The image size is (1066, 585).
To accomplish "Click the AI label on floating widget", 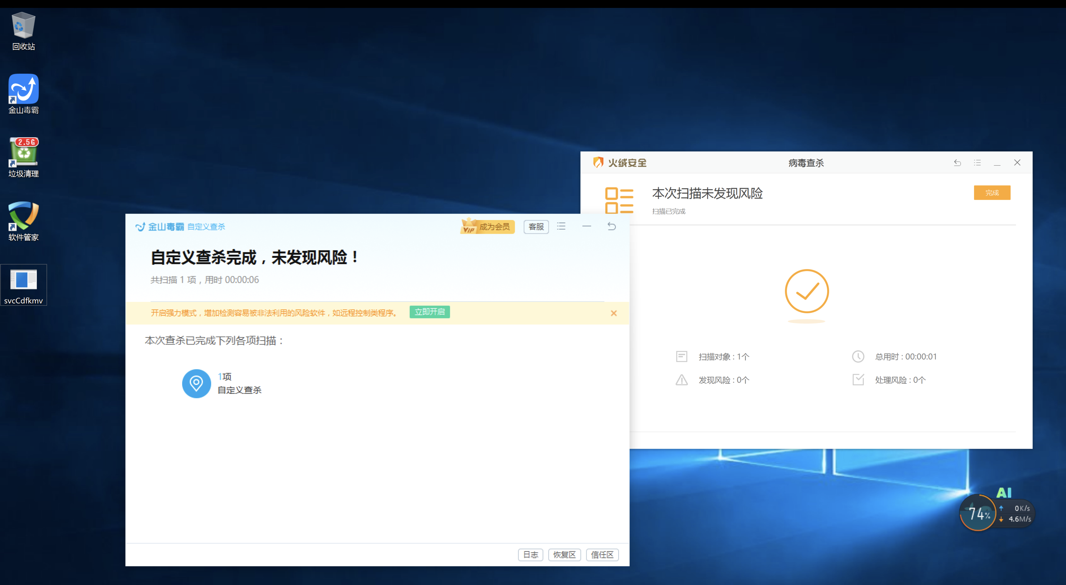I will [x=1004, y=492].
